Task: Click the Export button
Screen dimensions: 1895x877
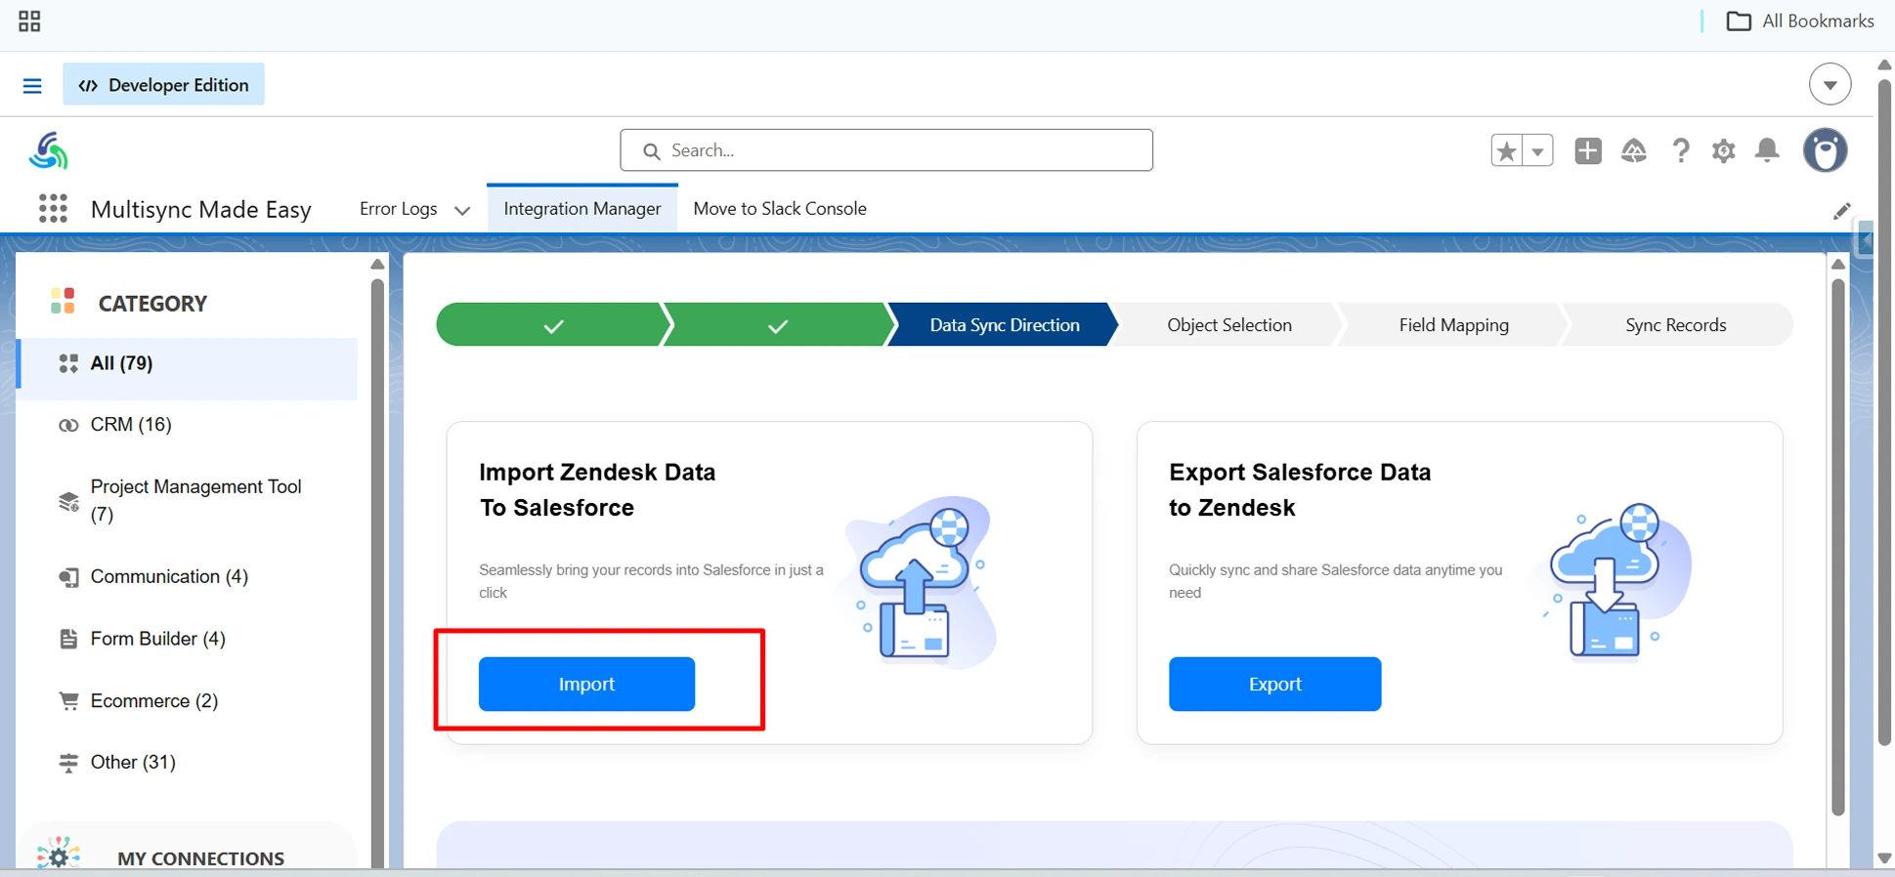Action: [1274, 685]
